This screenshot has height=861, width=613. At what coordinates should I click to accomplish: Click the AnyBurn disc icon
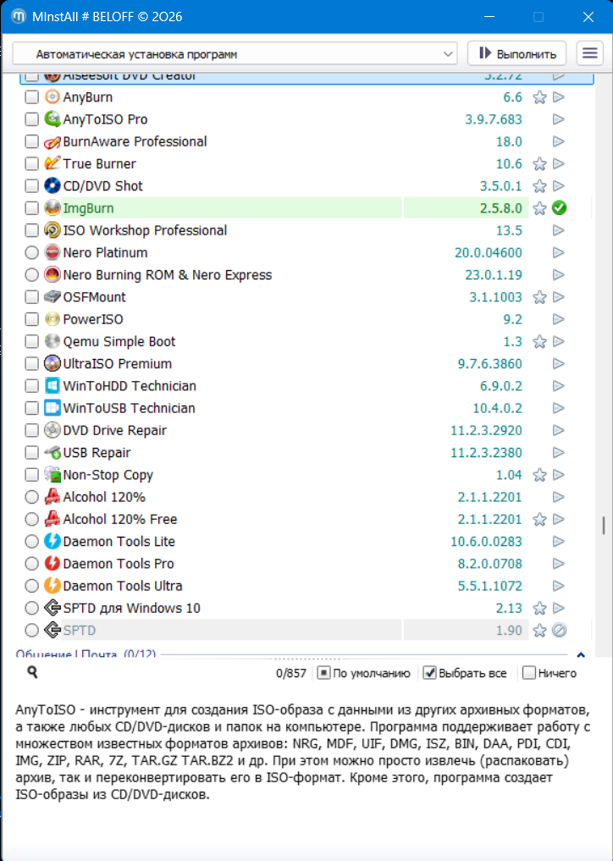tap(52, 97)
